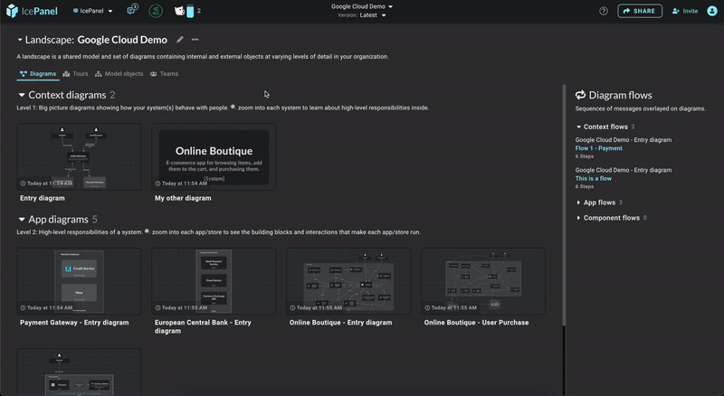Open the 'Flow 1 - Payment' link
Viewport: 724px width, 396px height.
(599, 148)
